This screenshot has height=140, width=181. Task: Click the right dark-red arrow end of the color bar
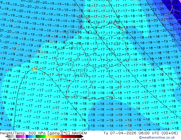coord(82,137)
